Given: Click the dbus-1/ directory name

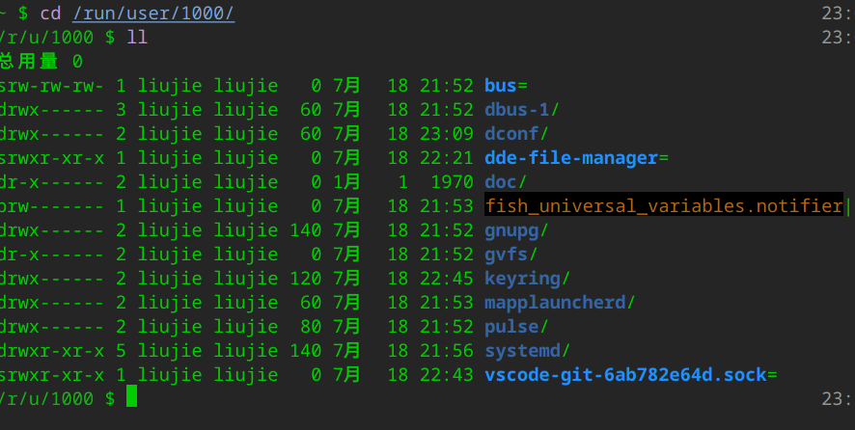Looking at the screenshot, I should click(x=521, y=110).
